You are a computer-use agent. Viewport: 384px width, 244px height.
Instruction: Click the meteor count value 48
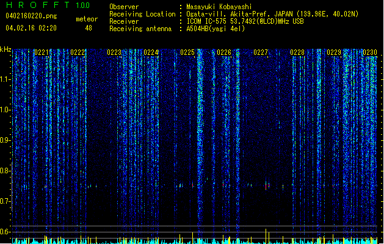(89, 28)
